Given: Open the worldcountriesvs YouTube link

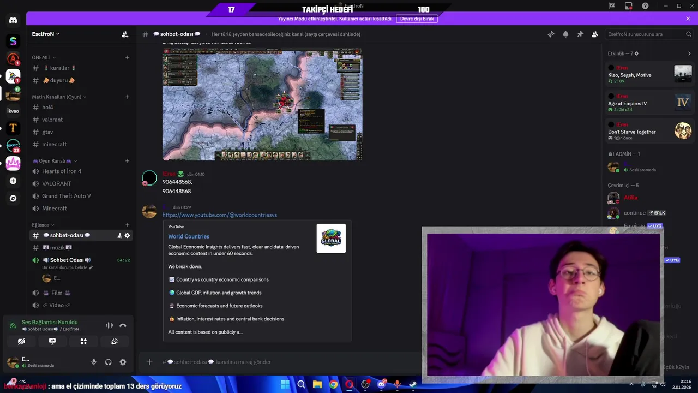Looking at the screenshot, I should [220, 215].
